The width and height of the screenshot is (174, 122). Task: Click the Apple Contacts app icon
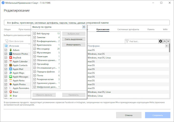[x=11, y=65]
